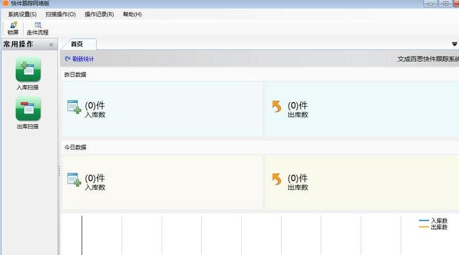Open the tab list dropdown arrow
The width and height of the screenshot is (459, 255).
point(454,44)
